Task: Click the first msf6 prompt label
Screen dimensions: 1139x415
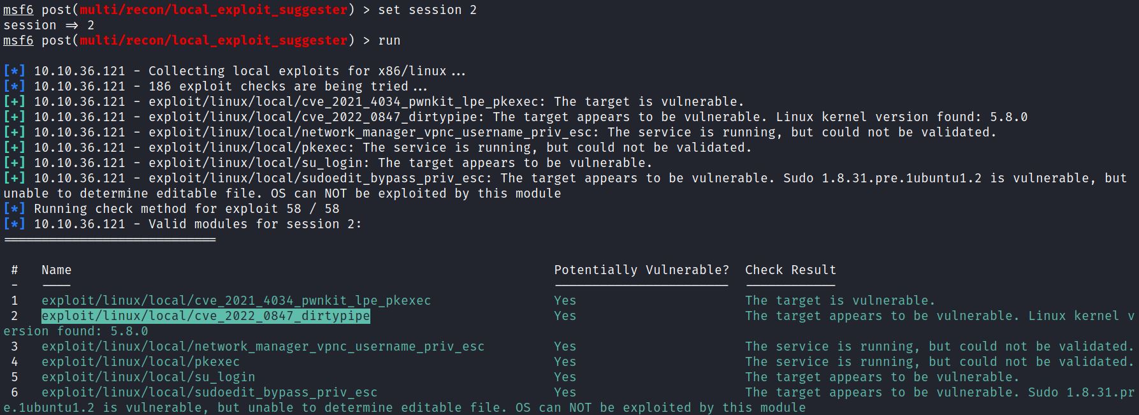Action: (x=18, y=10)
